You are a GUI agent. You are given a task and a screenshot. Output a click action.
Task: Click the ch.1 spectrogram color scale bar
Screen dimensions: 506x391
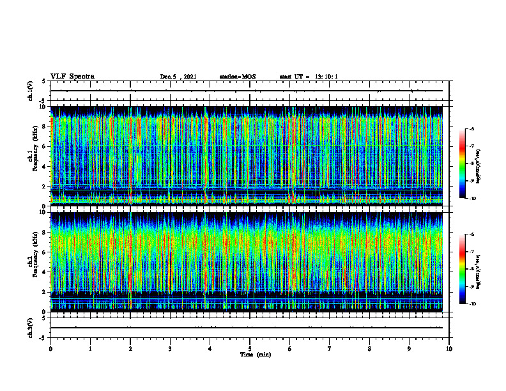[463, 164]
